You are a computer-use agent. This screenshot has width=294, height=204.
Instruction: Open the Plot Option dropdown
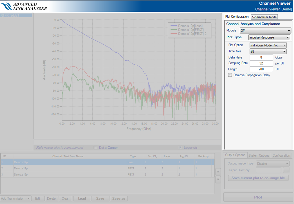point(268,45)
